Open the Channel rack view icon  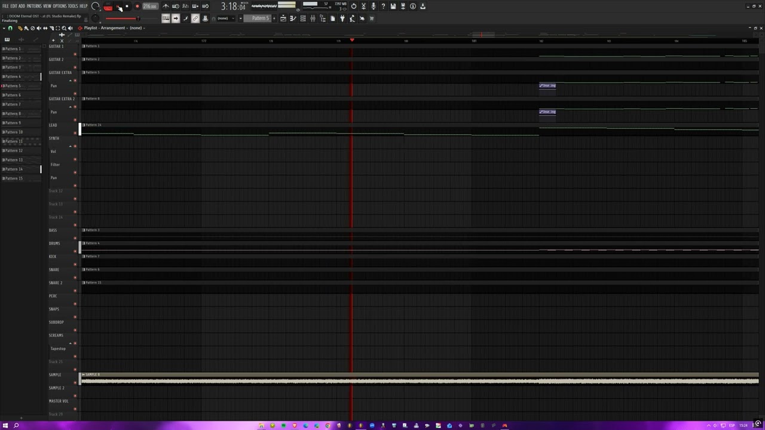[303, 19]
